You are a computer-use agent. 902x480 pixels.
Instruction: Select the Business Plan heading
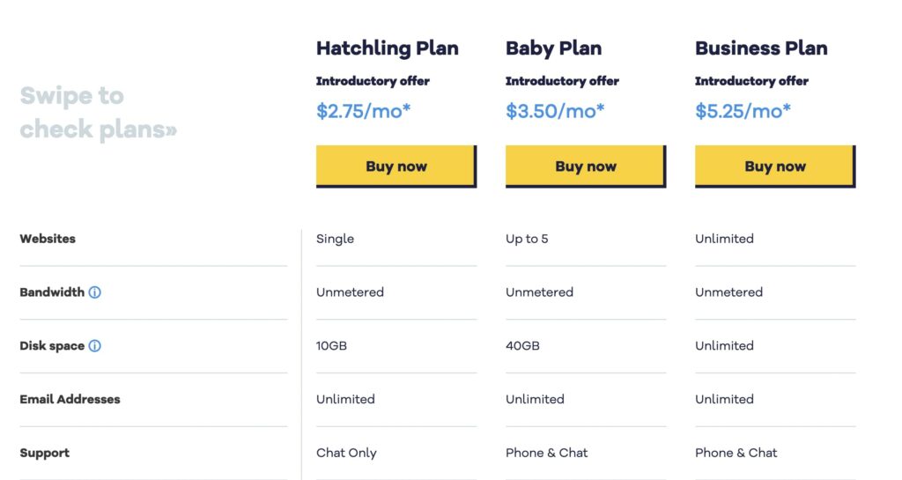coord(761,48)
